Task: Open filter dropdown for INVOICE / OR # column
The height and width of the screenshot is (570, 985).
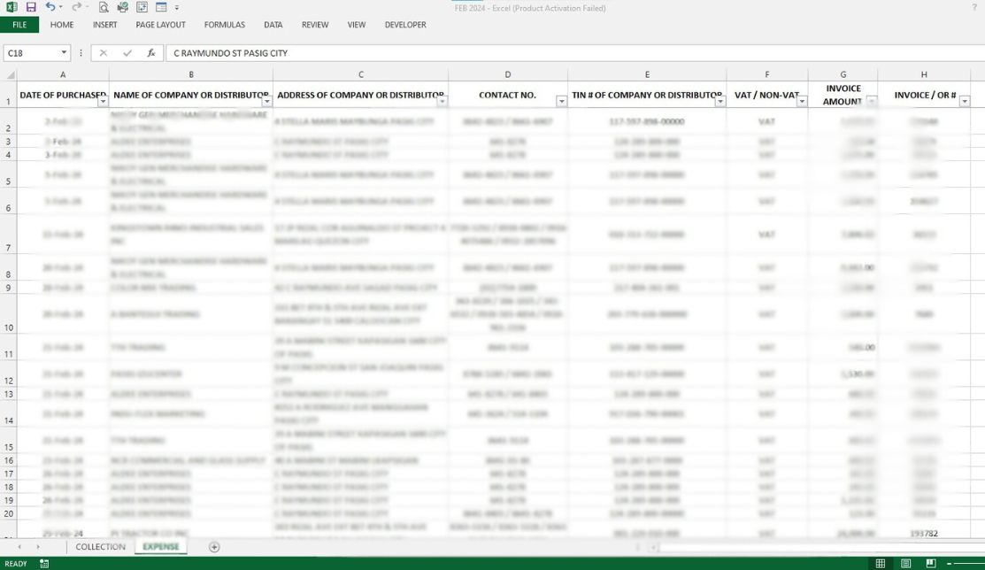Action: [965, 101]
